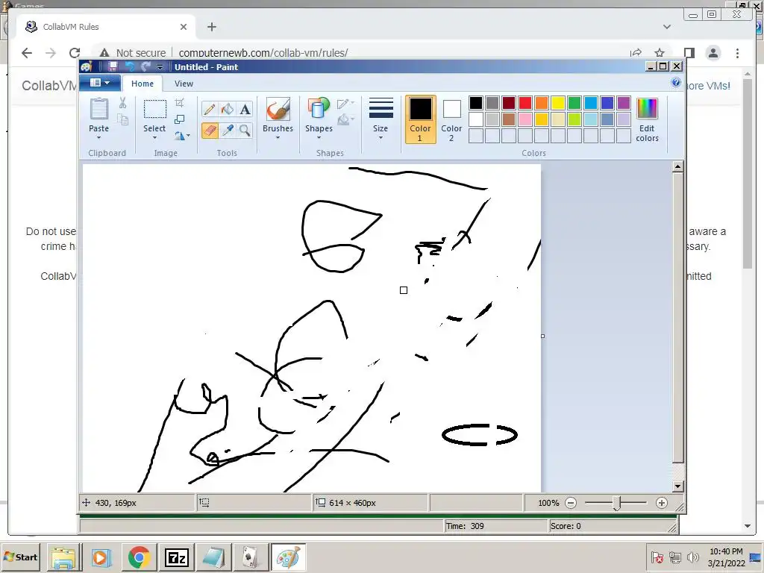
Task: Click the Chrome address bar URL
Action: 263,53
